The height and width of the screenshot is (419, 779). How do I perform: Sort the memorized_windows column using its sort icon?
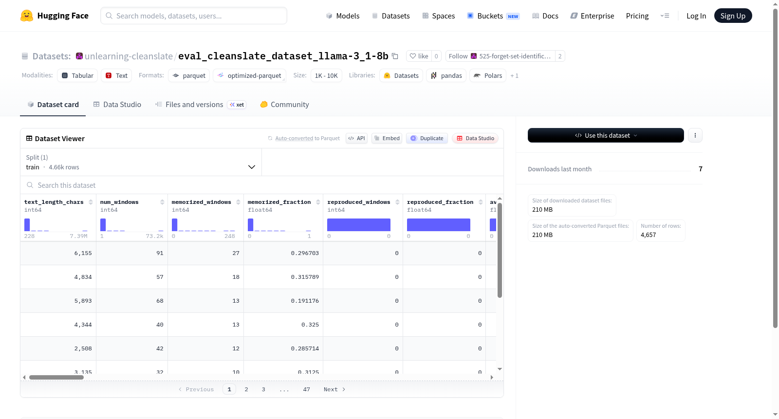click(x=238, y=202)
